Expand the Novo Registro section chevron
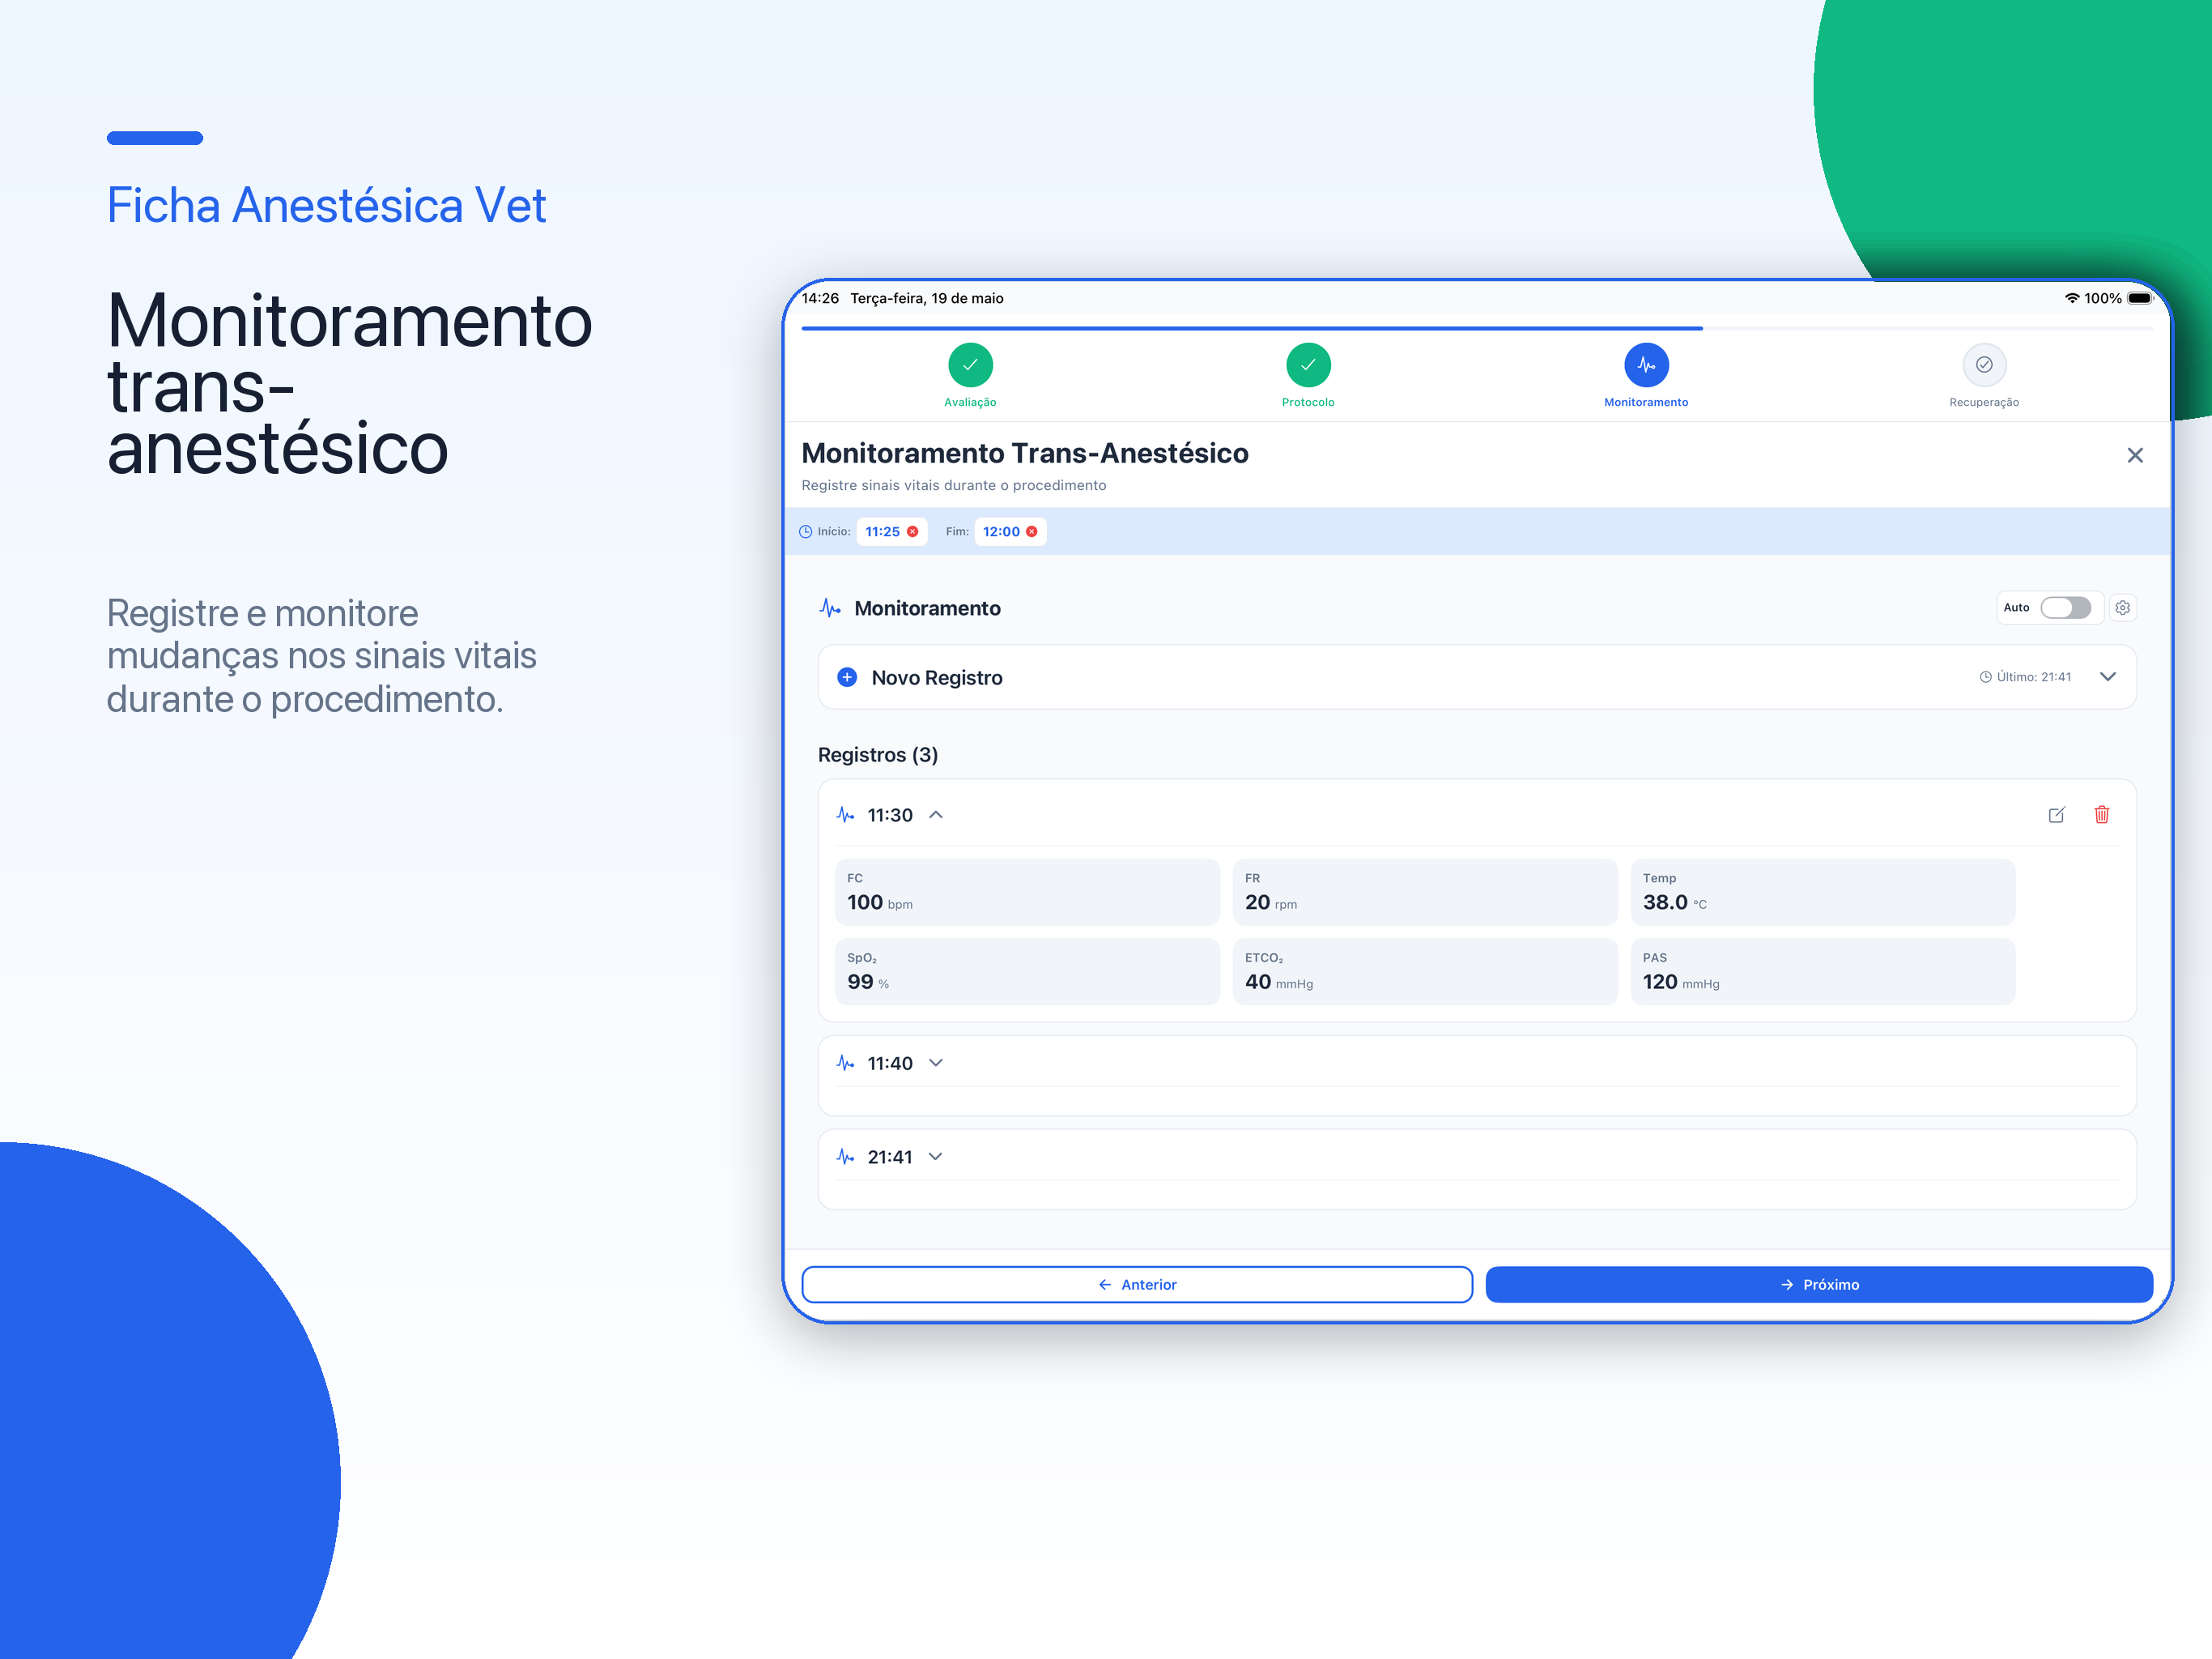Image resolution: width=2212 pixels, height=1659 pixels. point(2108,677)
